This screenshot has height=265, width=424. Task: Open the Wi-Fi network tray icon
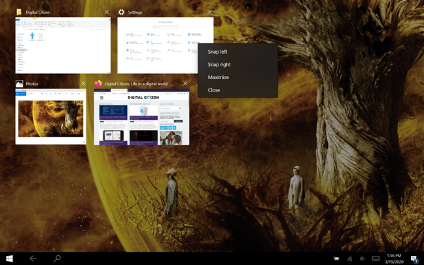(x=349, y=258)
